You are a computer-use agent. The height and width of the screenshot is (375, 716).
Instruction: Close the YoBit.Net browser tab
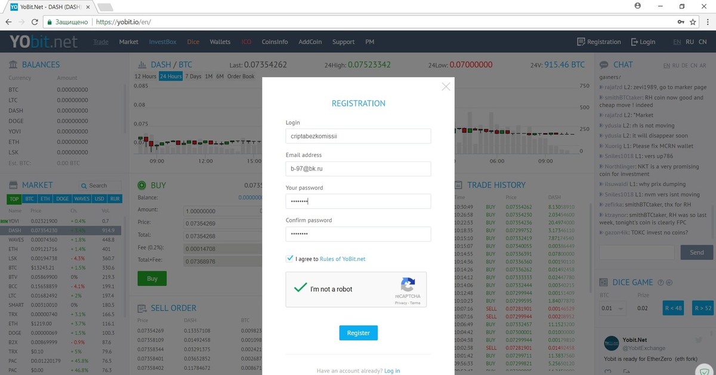[88, 6]
